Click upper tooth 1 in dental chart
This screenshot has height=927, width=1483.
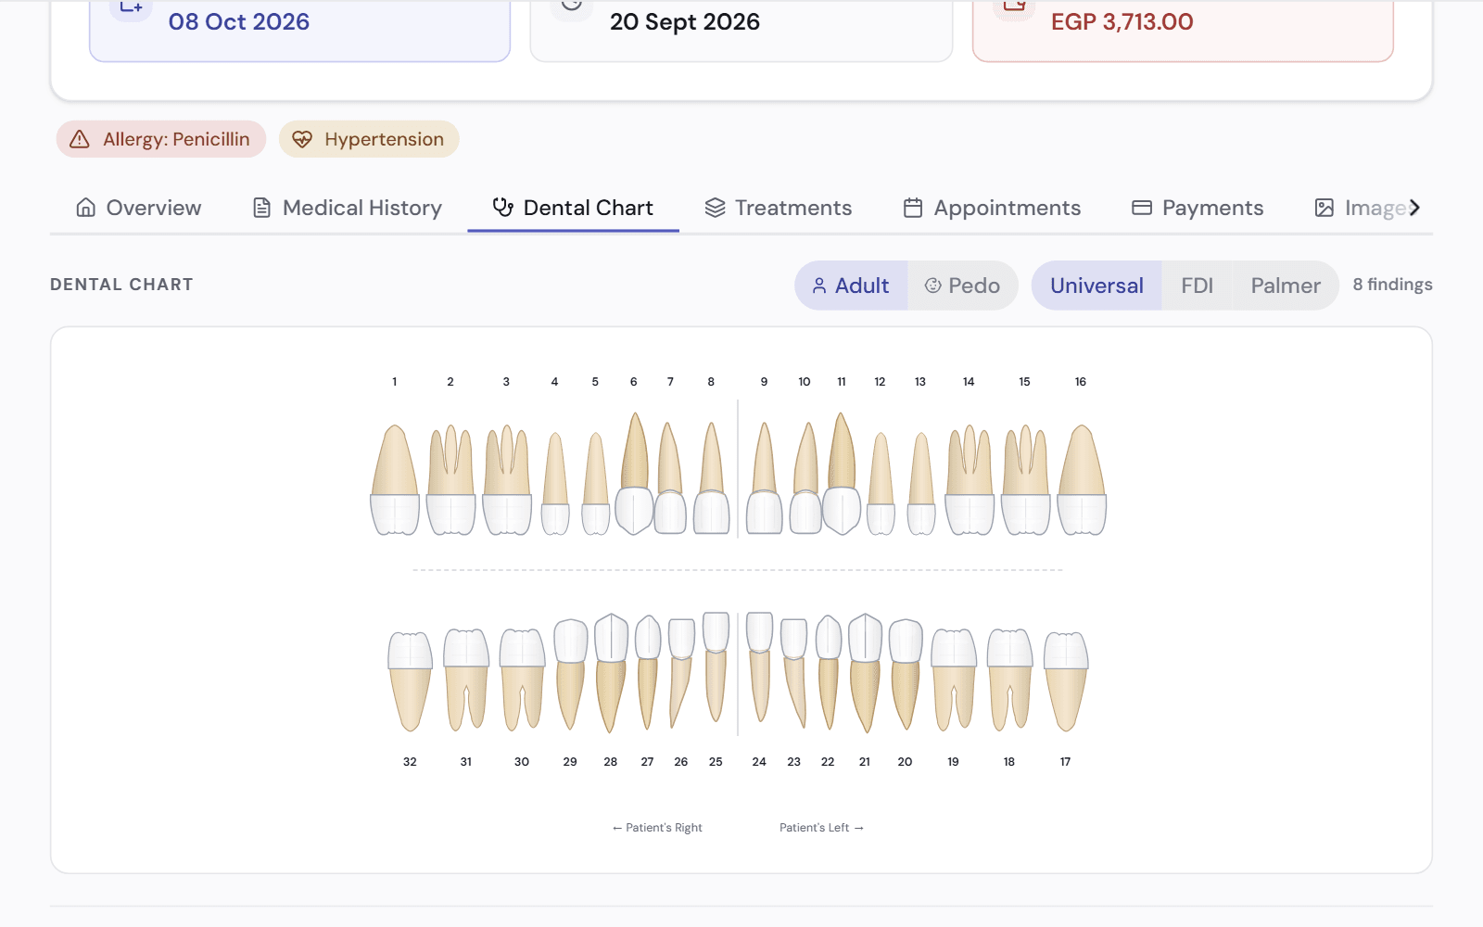395,480
